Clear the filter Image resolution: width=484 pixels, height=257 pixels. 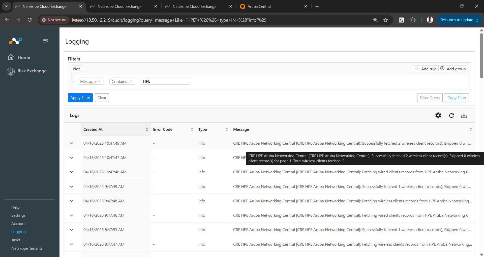pyautogui.click(x=102, y=98)
